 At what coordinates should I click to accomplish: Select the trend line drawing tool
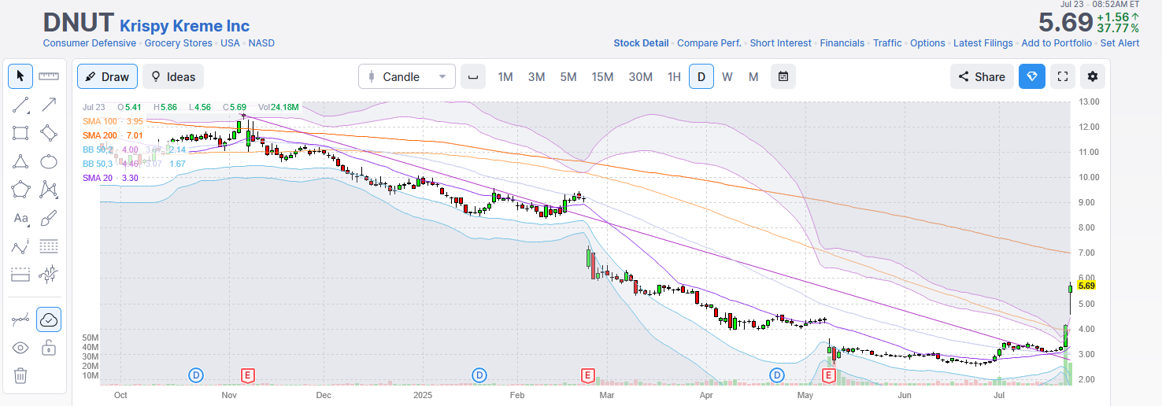[20, 105]
